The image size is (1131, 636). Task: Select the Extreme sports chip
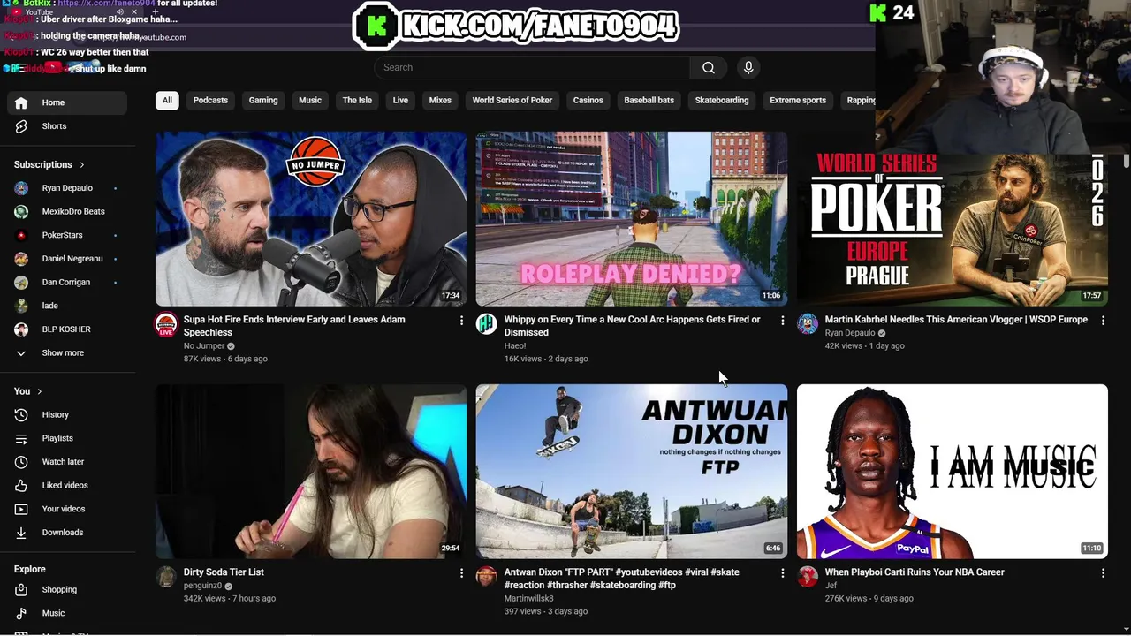click(798, 101)
